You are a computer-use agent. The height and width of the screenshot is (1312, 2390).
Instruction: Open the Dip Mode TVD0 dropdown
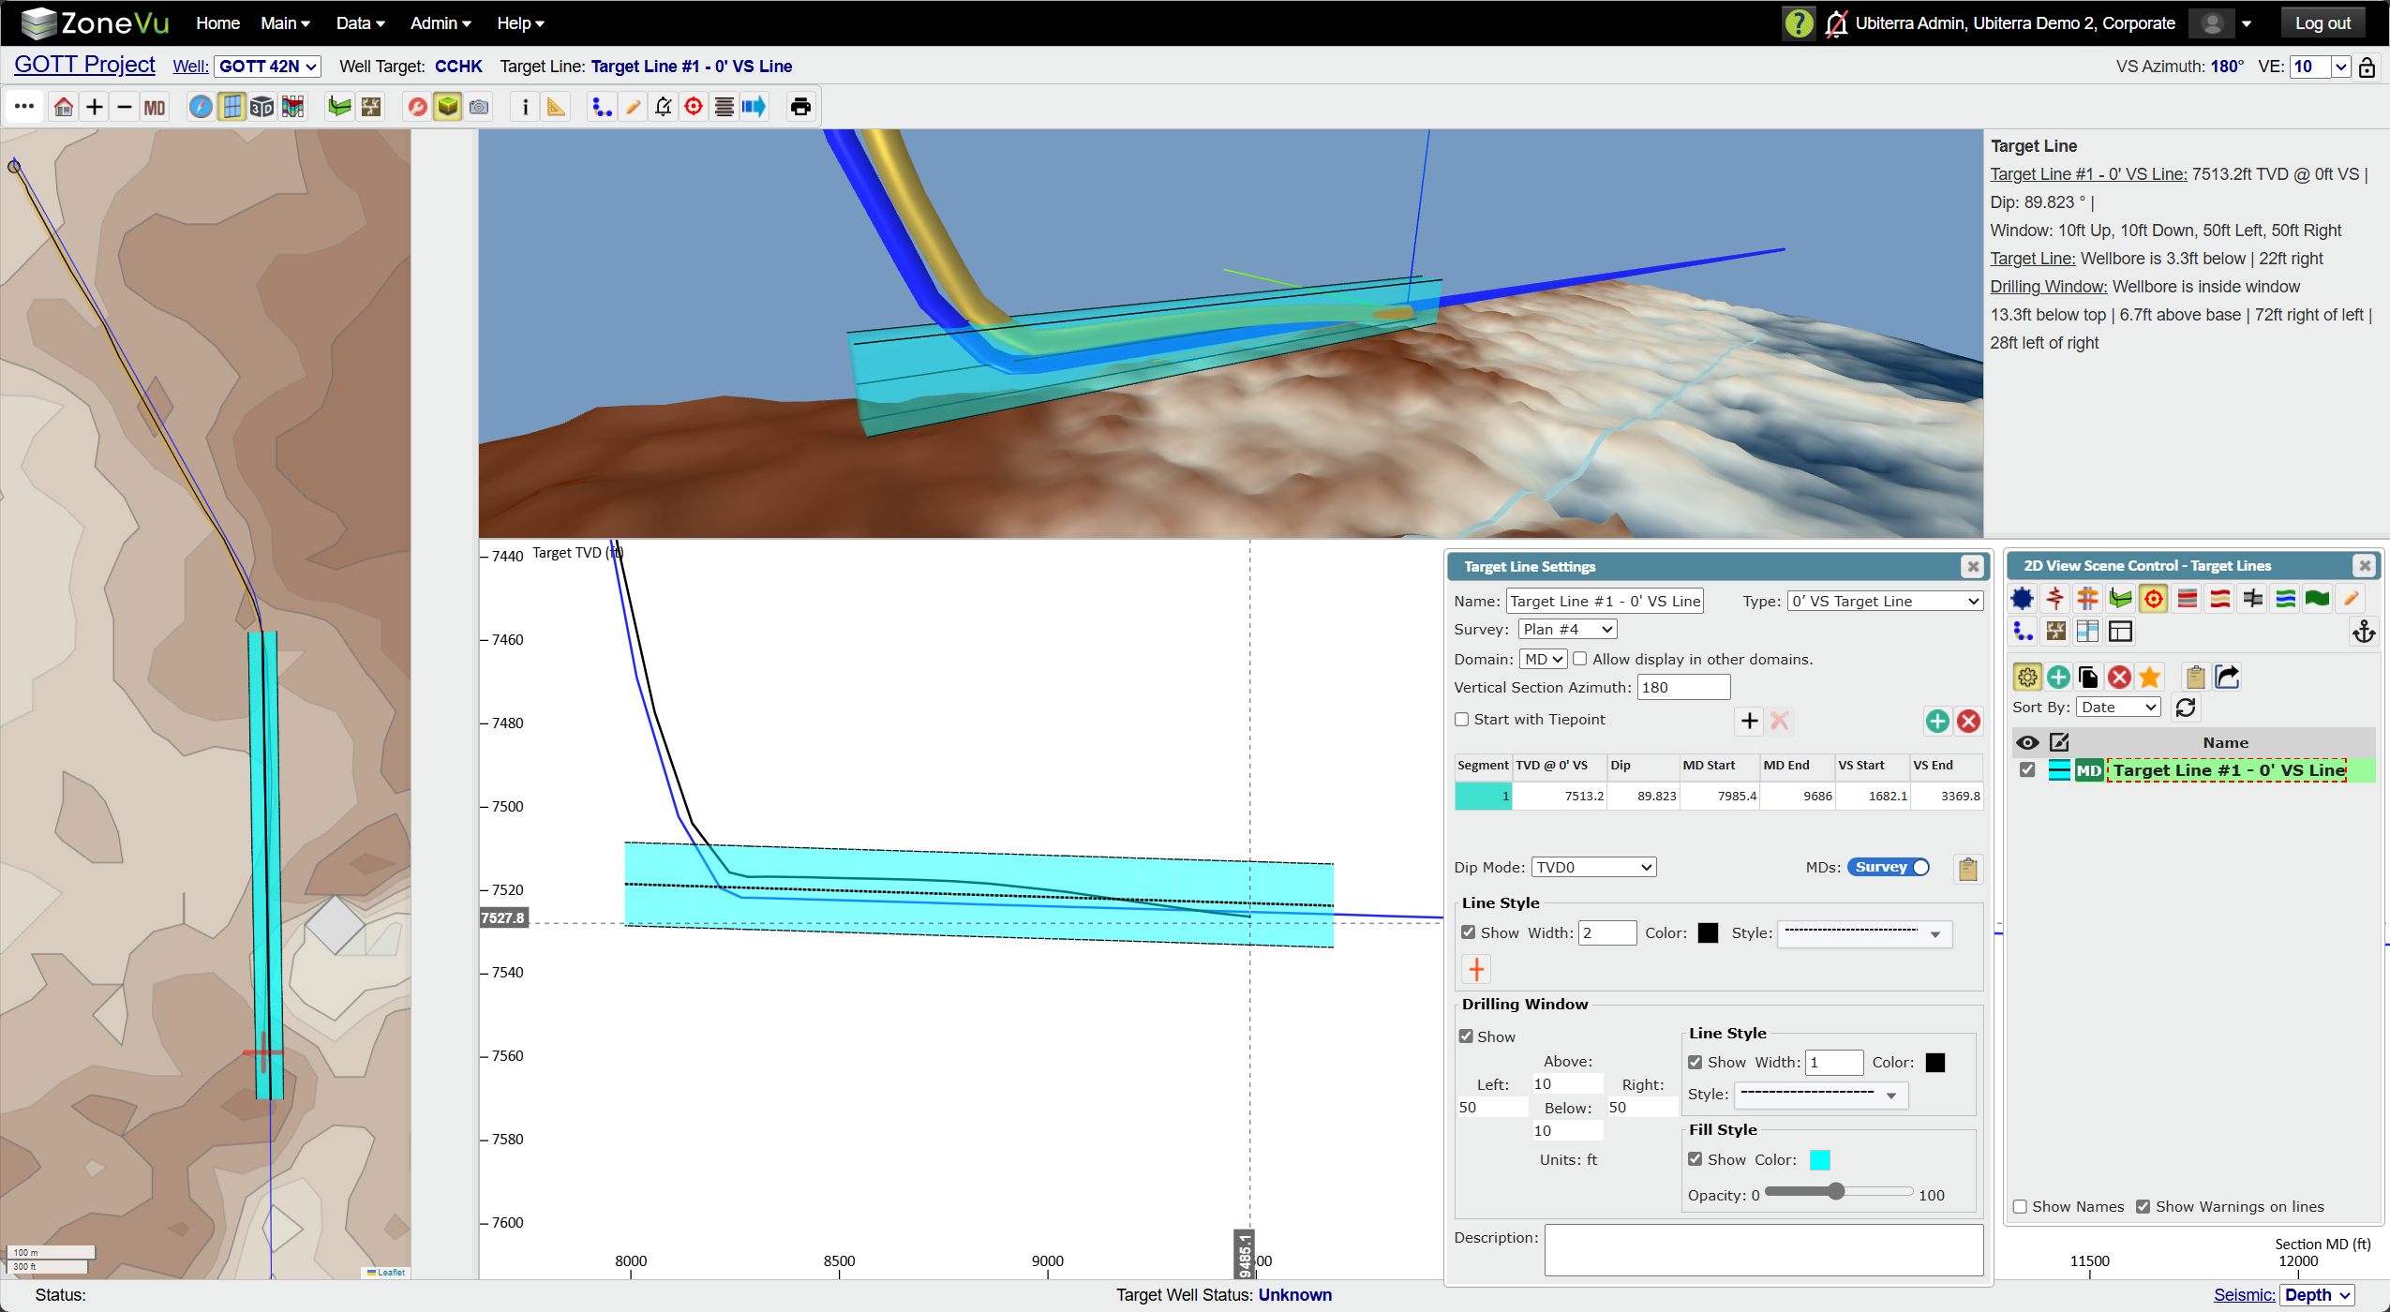click(x=1594, y=868)
